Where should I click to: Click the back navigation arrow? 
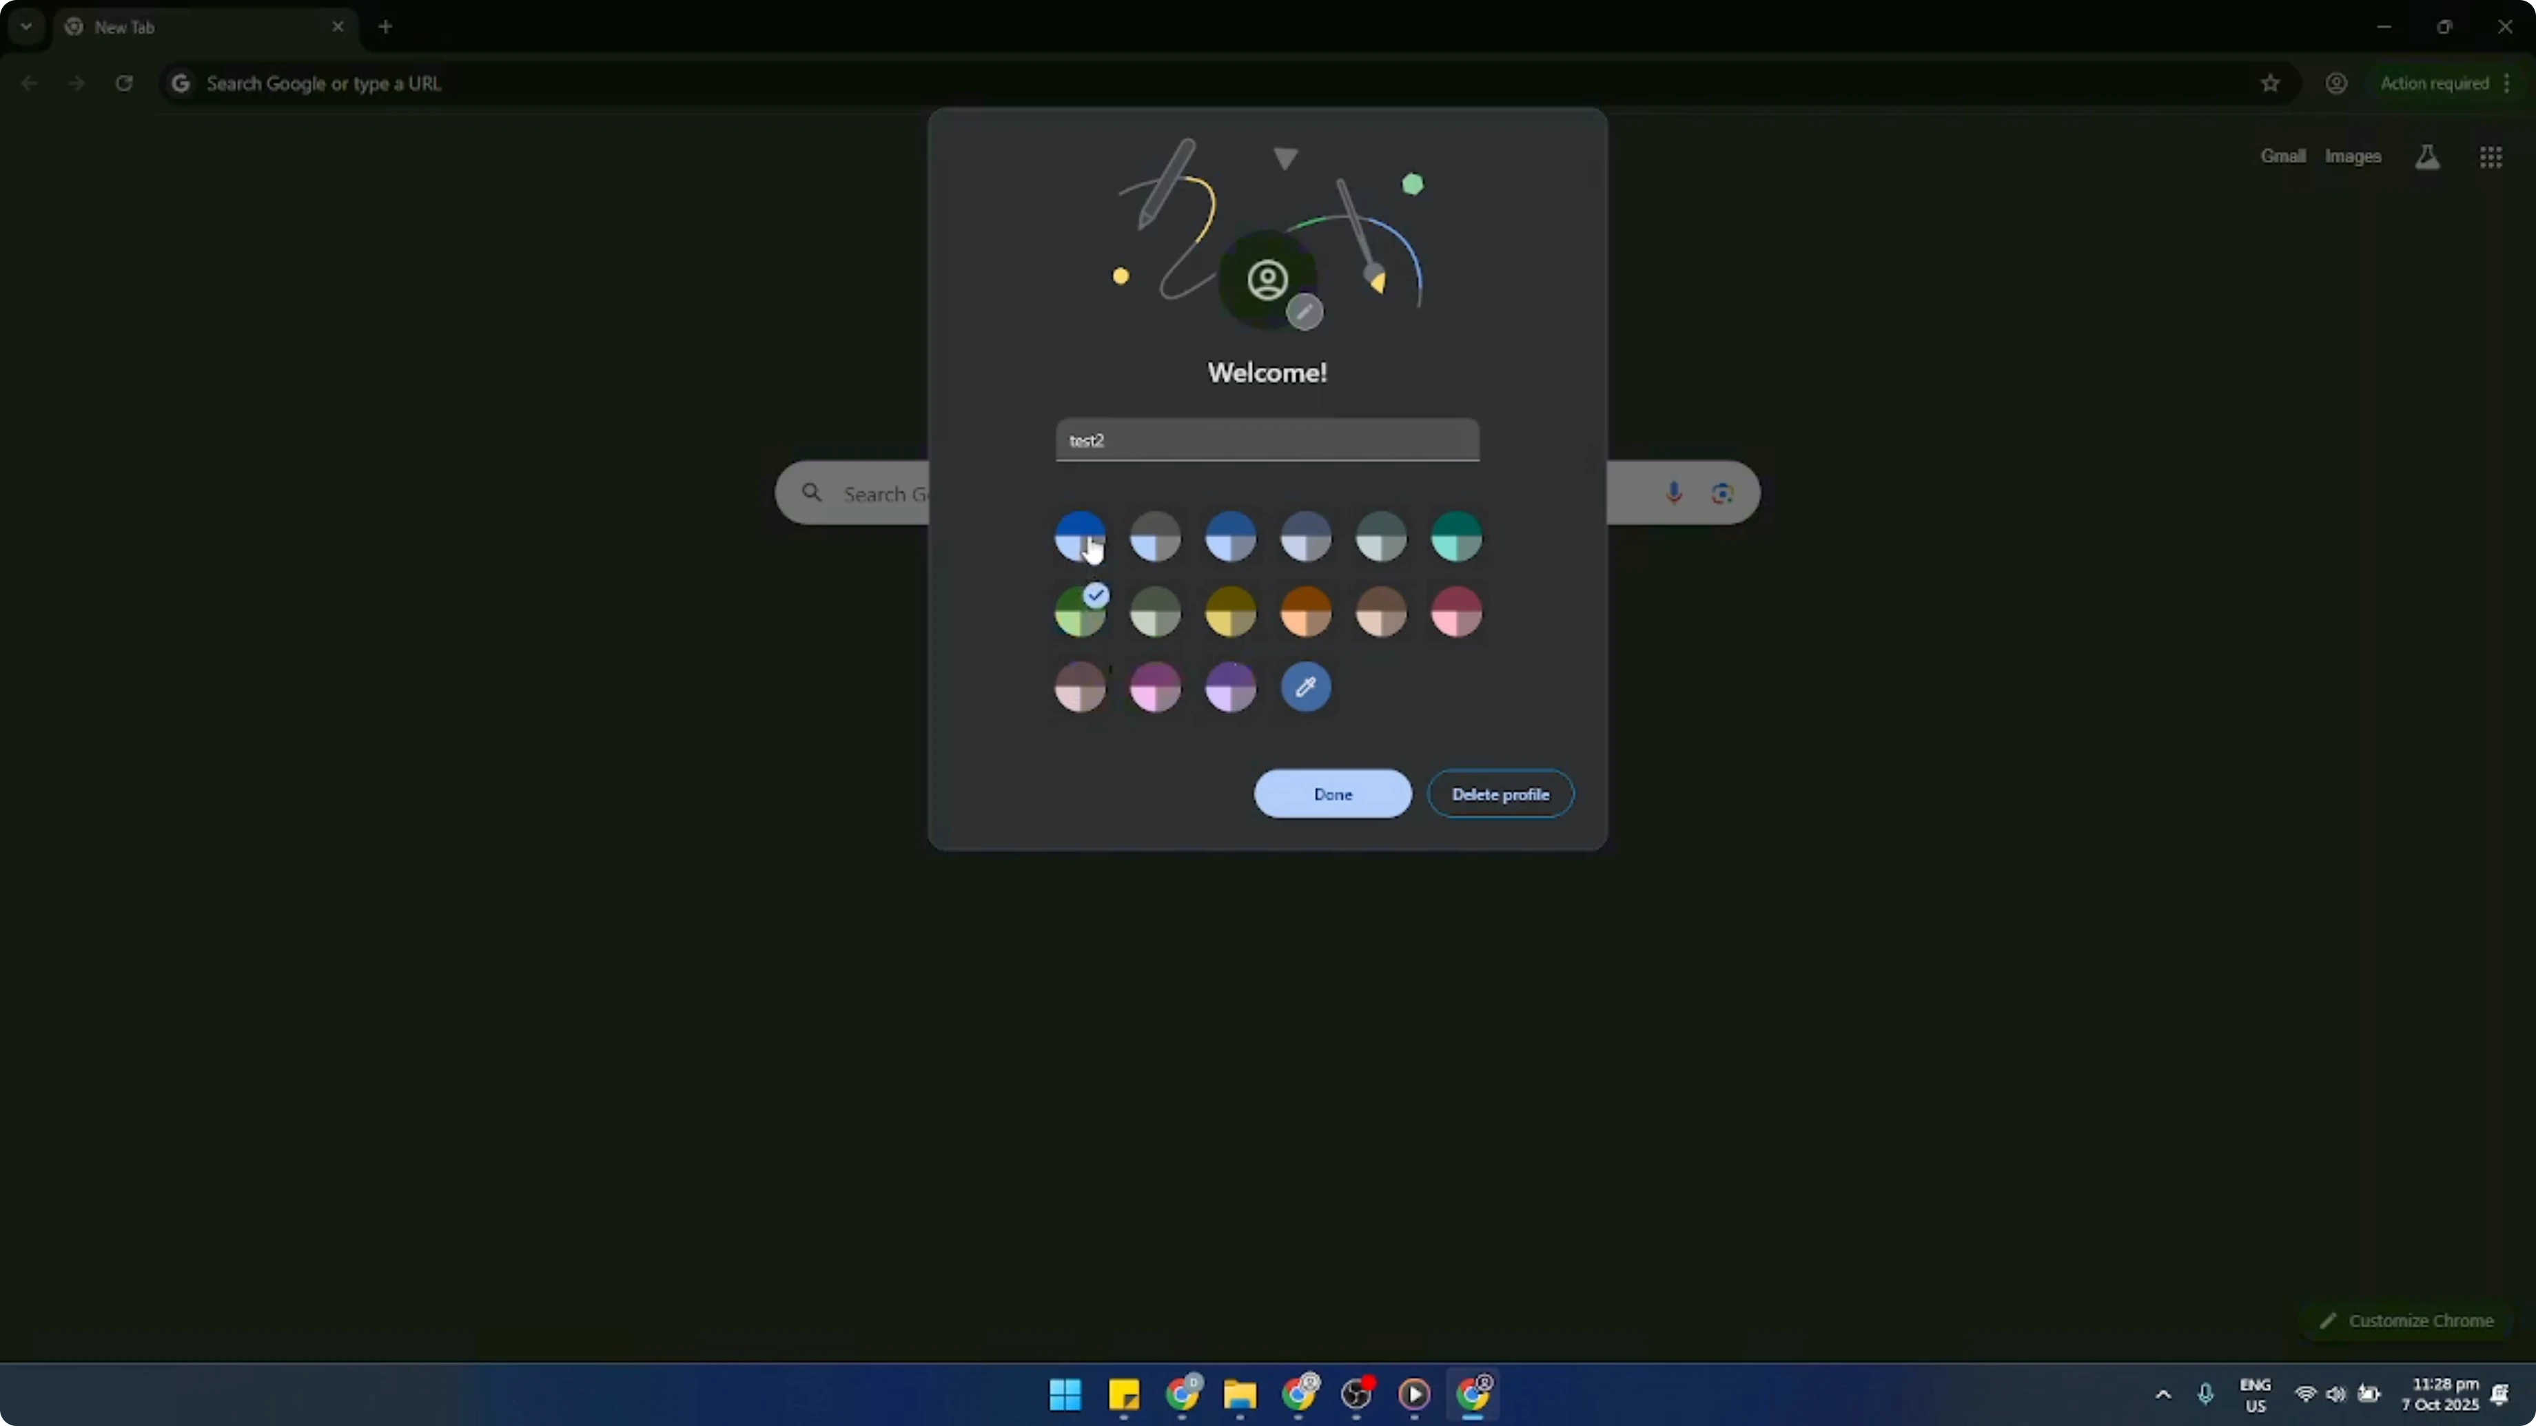pos(28,83)
